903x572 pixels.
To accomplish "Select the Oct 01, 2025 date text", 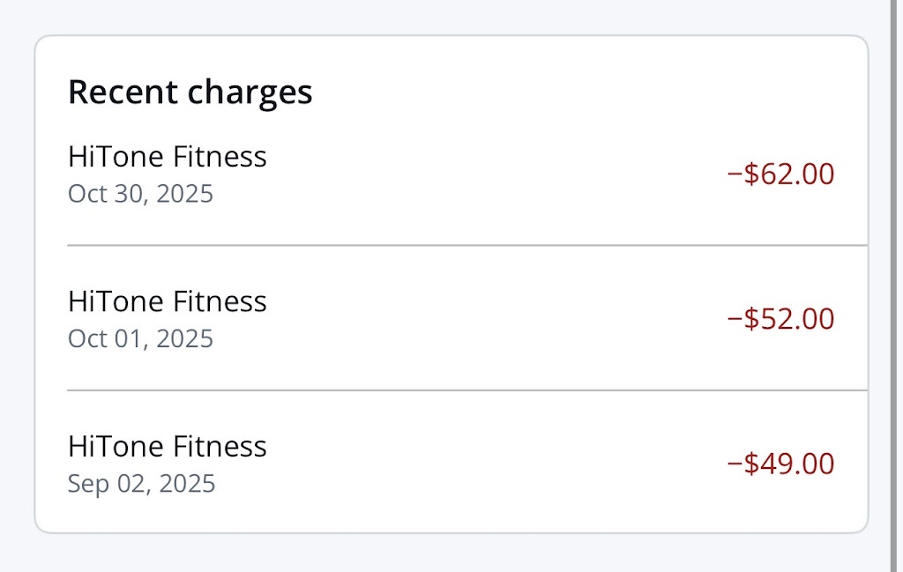I will pyautogui.click(x=140, y=338).
